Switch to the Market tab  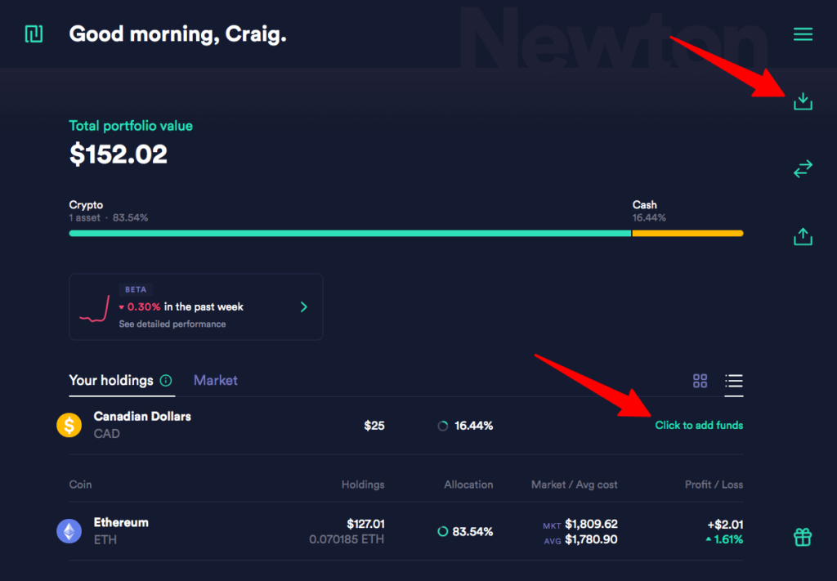point(215,381)
